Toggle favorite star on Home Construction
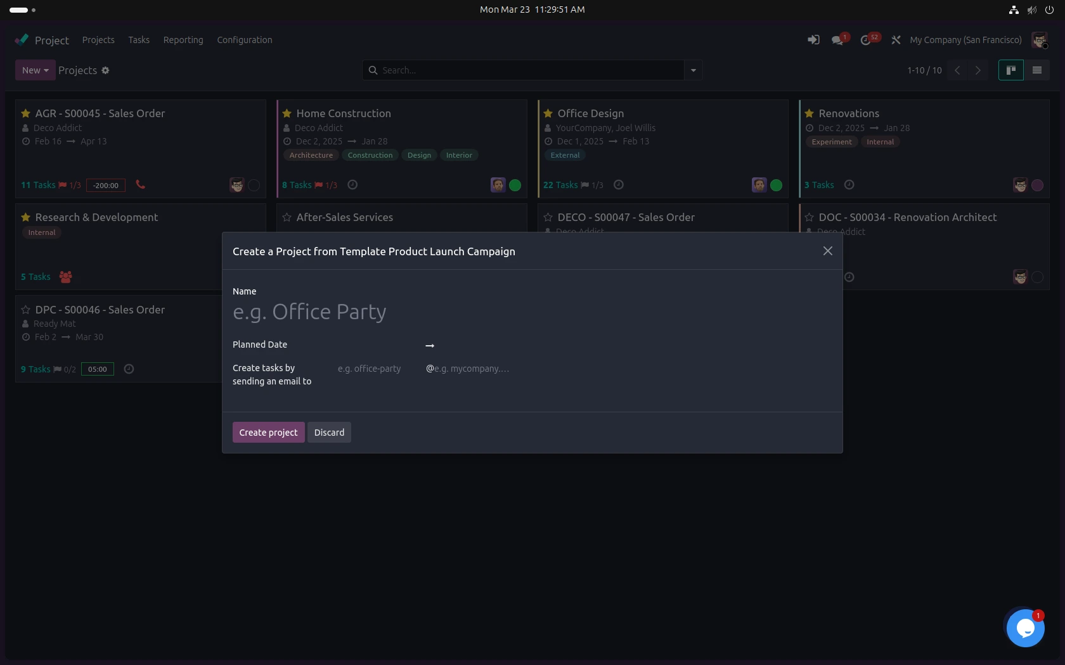This screenshot has height=665, width=1065. [287, 113]
